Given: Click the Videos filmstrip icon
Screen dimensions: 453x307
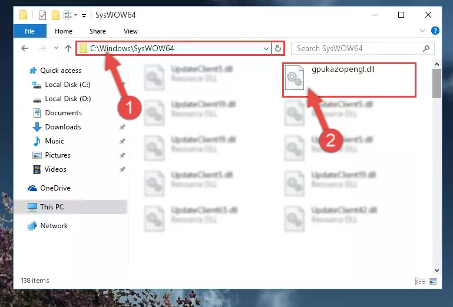Looking at the screenshot, I should click(37, 169).
